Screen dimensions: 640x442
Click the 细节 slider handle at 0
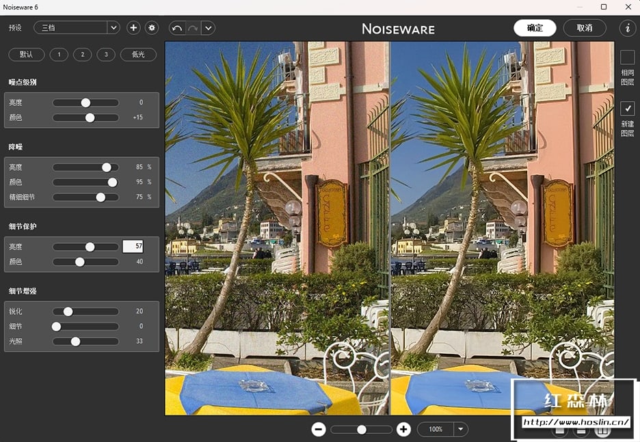[56, 327]
